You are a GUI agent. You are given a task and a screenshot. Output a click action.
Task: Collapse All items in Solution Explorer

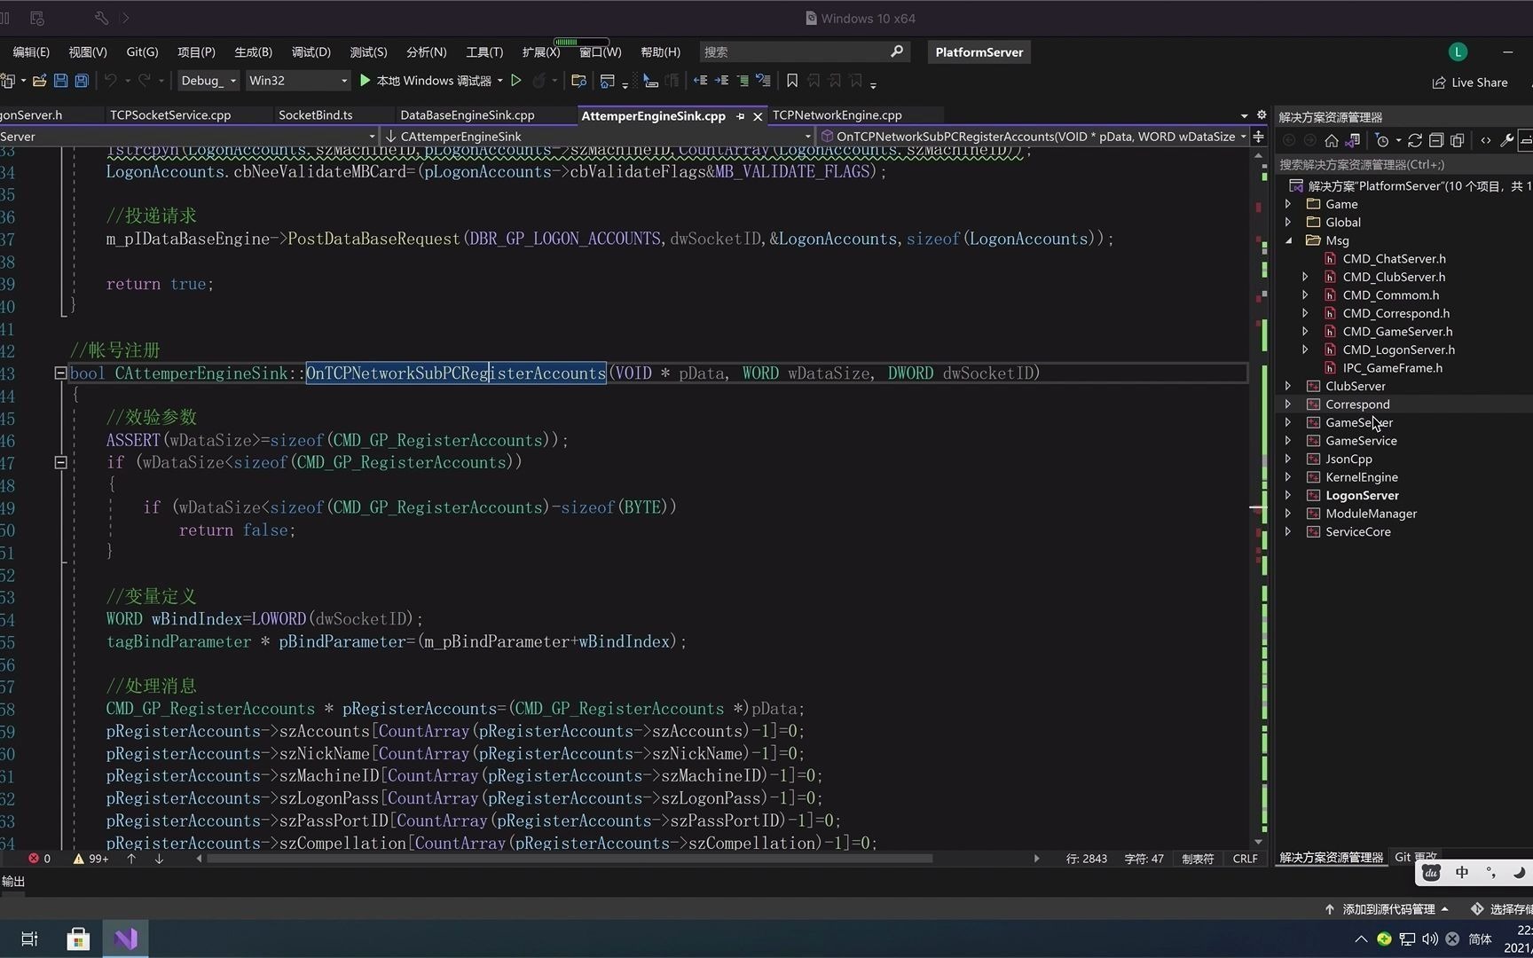point(1436,140)
